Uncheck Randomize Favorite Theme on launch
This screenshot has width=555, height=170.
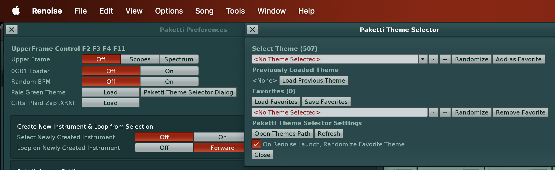(256, 144)
